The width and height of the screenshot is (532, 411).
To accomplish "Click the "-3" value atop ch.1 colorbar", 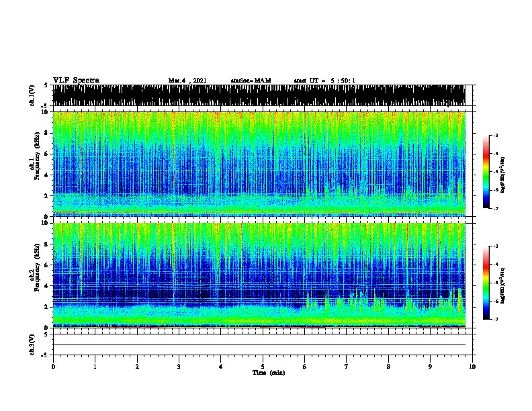I will pyautogui.click(x=496, y=135).
